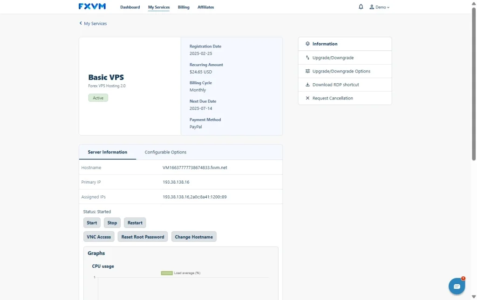This screenshot has width=477, height=300.
Task: Click the FXVM logo
Action: point(92,7)
